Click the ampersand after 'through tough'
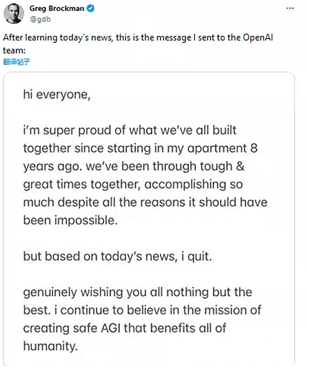Viewport: 309px width, 367px height. point(240,166)
